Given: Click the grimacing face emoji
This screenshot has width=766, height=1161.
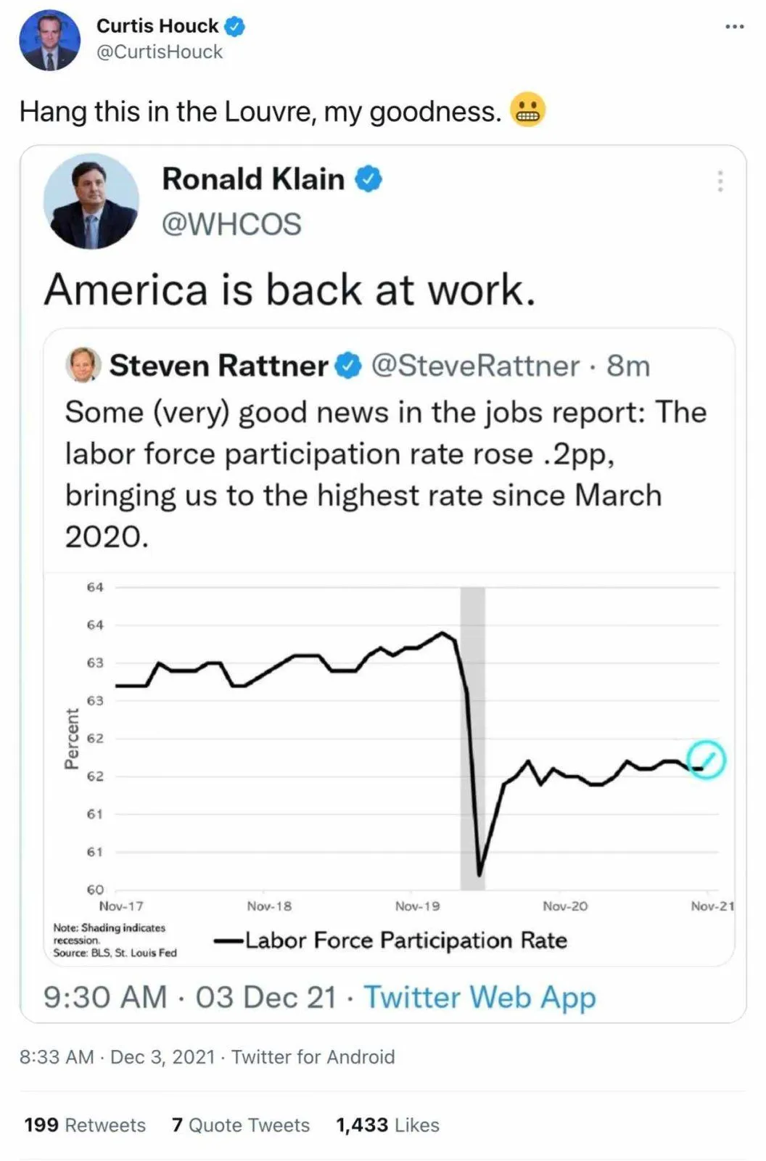Looking at the screenshot, I should click(527, 110).
